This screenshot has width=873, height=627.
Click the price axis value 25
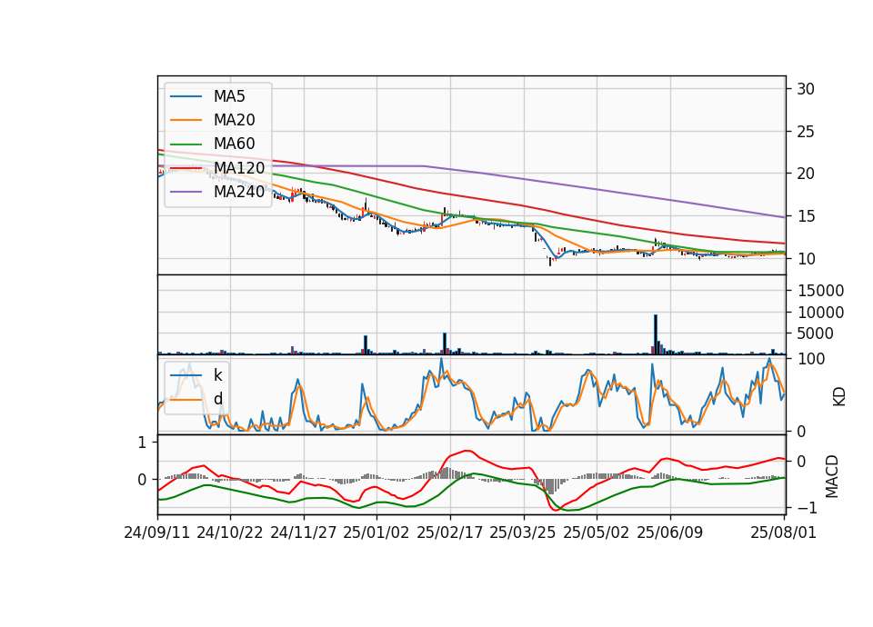(806, 132)
